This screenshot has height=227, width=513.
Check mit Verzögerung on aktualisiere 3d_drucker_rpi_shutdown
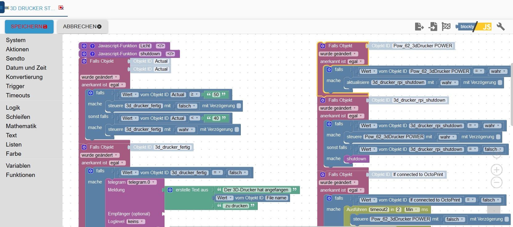[500, 82]
